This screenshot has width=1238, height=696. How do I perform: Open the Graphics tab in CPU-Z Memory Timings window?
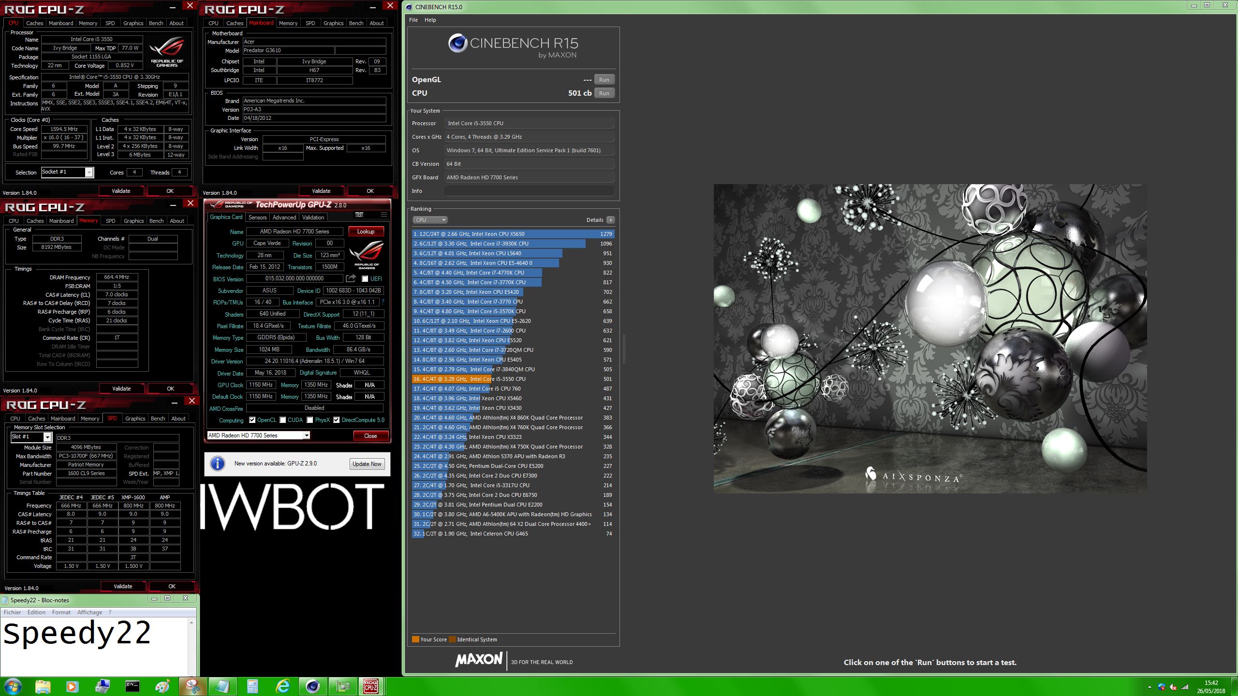coord(133,221)
